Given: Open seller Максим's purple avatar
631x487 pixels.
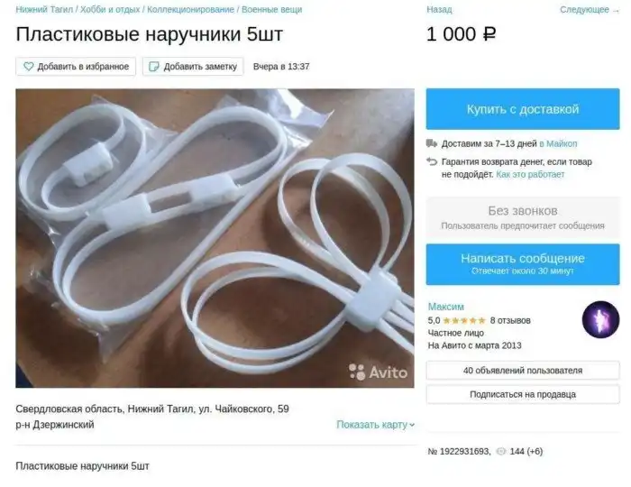Looking at the screenshot, I should 600,319.
